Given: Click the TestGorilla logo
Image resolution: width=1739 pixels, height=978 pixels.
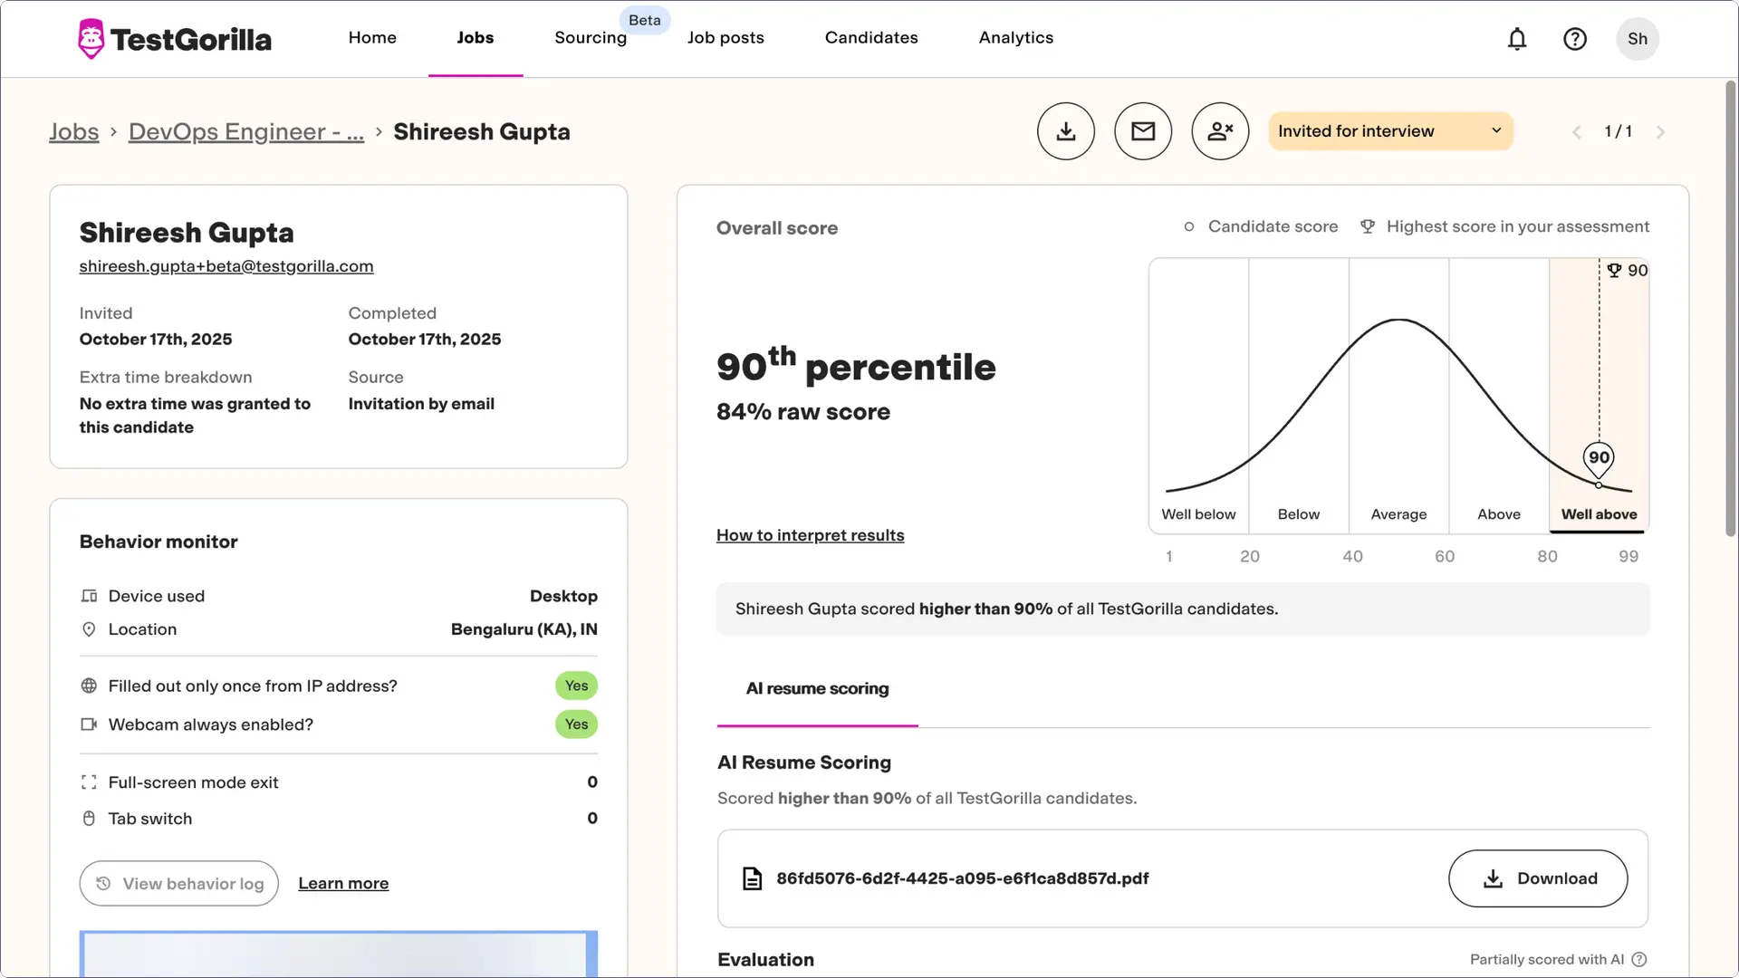Looking at the screenshot, I should click(174, 38).
